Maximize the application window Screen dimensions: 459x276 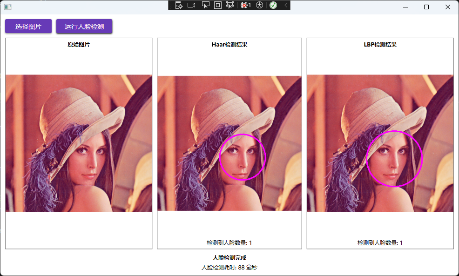(426, 7)
